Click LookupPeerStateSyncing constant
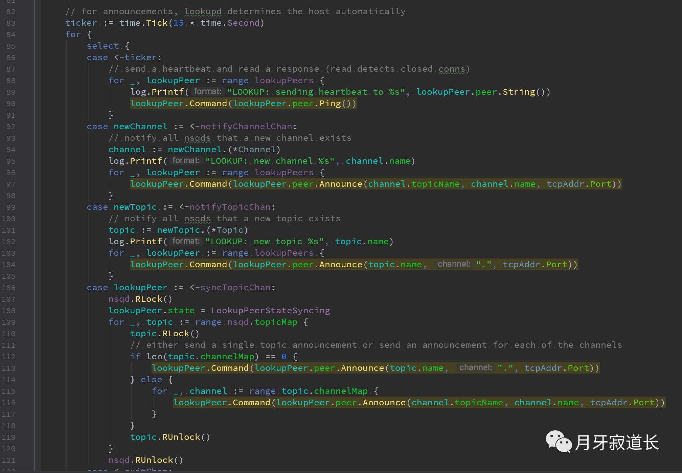The height and width of the screenshot is (473, 682). pyautogui.click(x=270, y=311)
